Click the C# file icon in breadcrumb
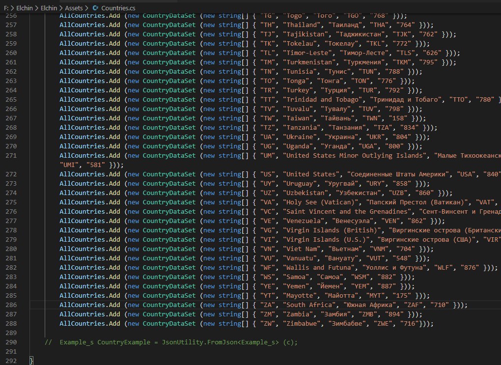The image size is (501, 365). pos(95,8)
